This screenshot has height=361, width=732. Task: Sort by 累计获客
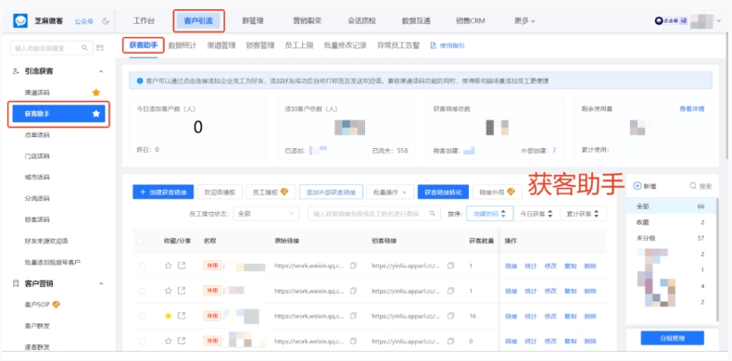coord(583,213)
